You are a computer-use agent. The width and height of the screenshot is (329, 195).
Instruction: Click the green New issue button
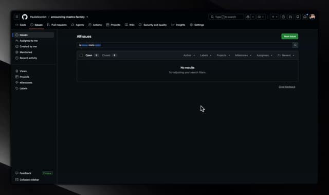coord(289,37)
